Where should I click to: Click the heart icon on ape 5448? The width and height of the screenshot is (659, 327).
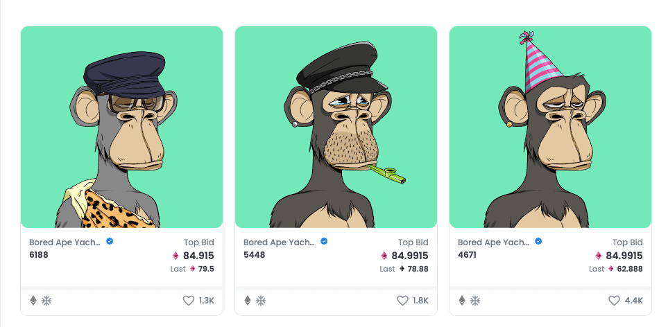tap(403, 301)
